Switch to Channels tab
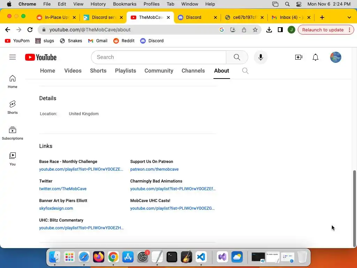The image size is (357, 268). point(193,70)
